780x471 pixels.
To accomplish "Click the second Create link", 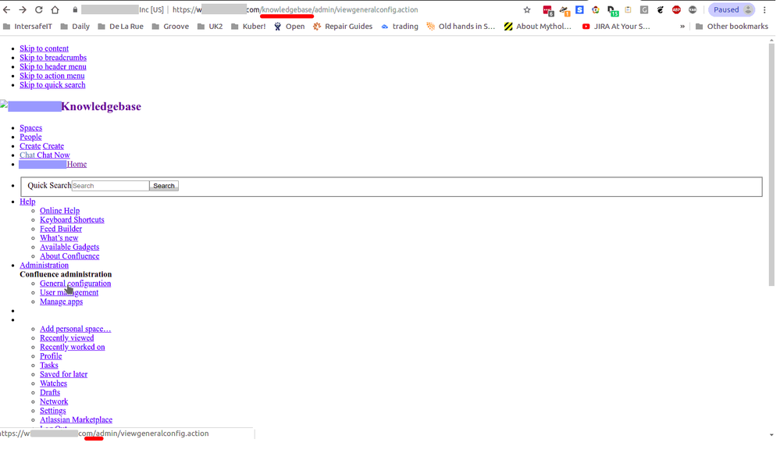I will (x=53, y=146).
